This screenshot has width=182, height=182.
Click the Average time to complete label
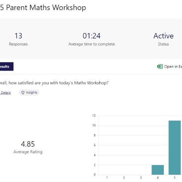click(x=91, y=44)
